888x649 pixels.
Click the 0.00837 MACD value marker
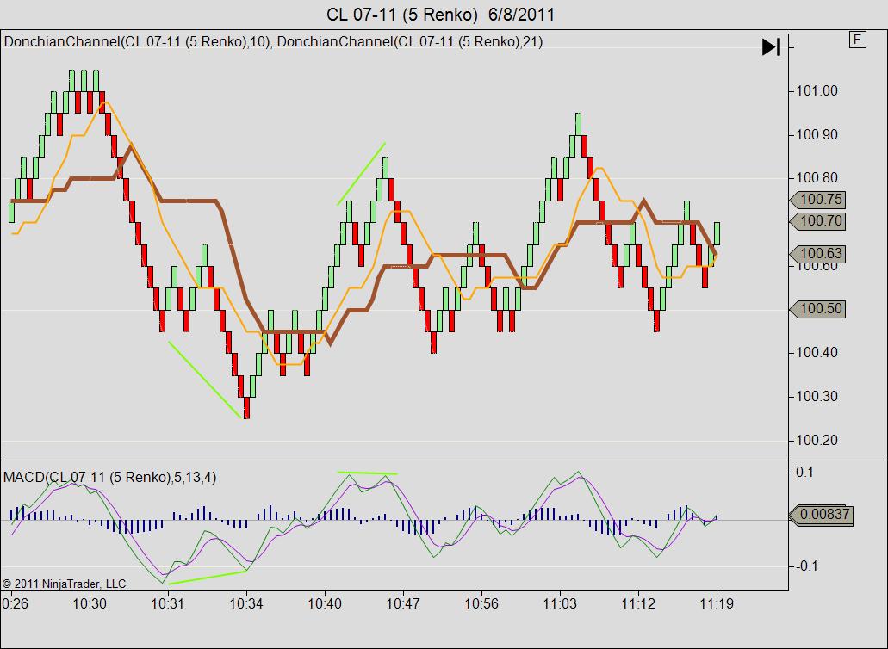[x=821, y=515]
